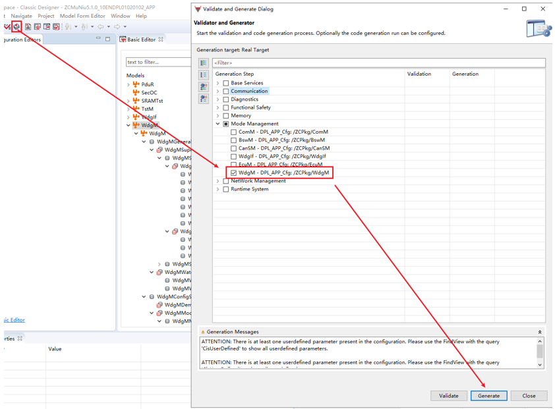Expand the Communication generation step

(x=218, y=92)
